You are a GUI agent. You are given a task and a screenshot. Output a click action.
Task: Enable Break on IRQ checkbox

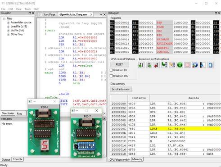click(111, 76)
